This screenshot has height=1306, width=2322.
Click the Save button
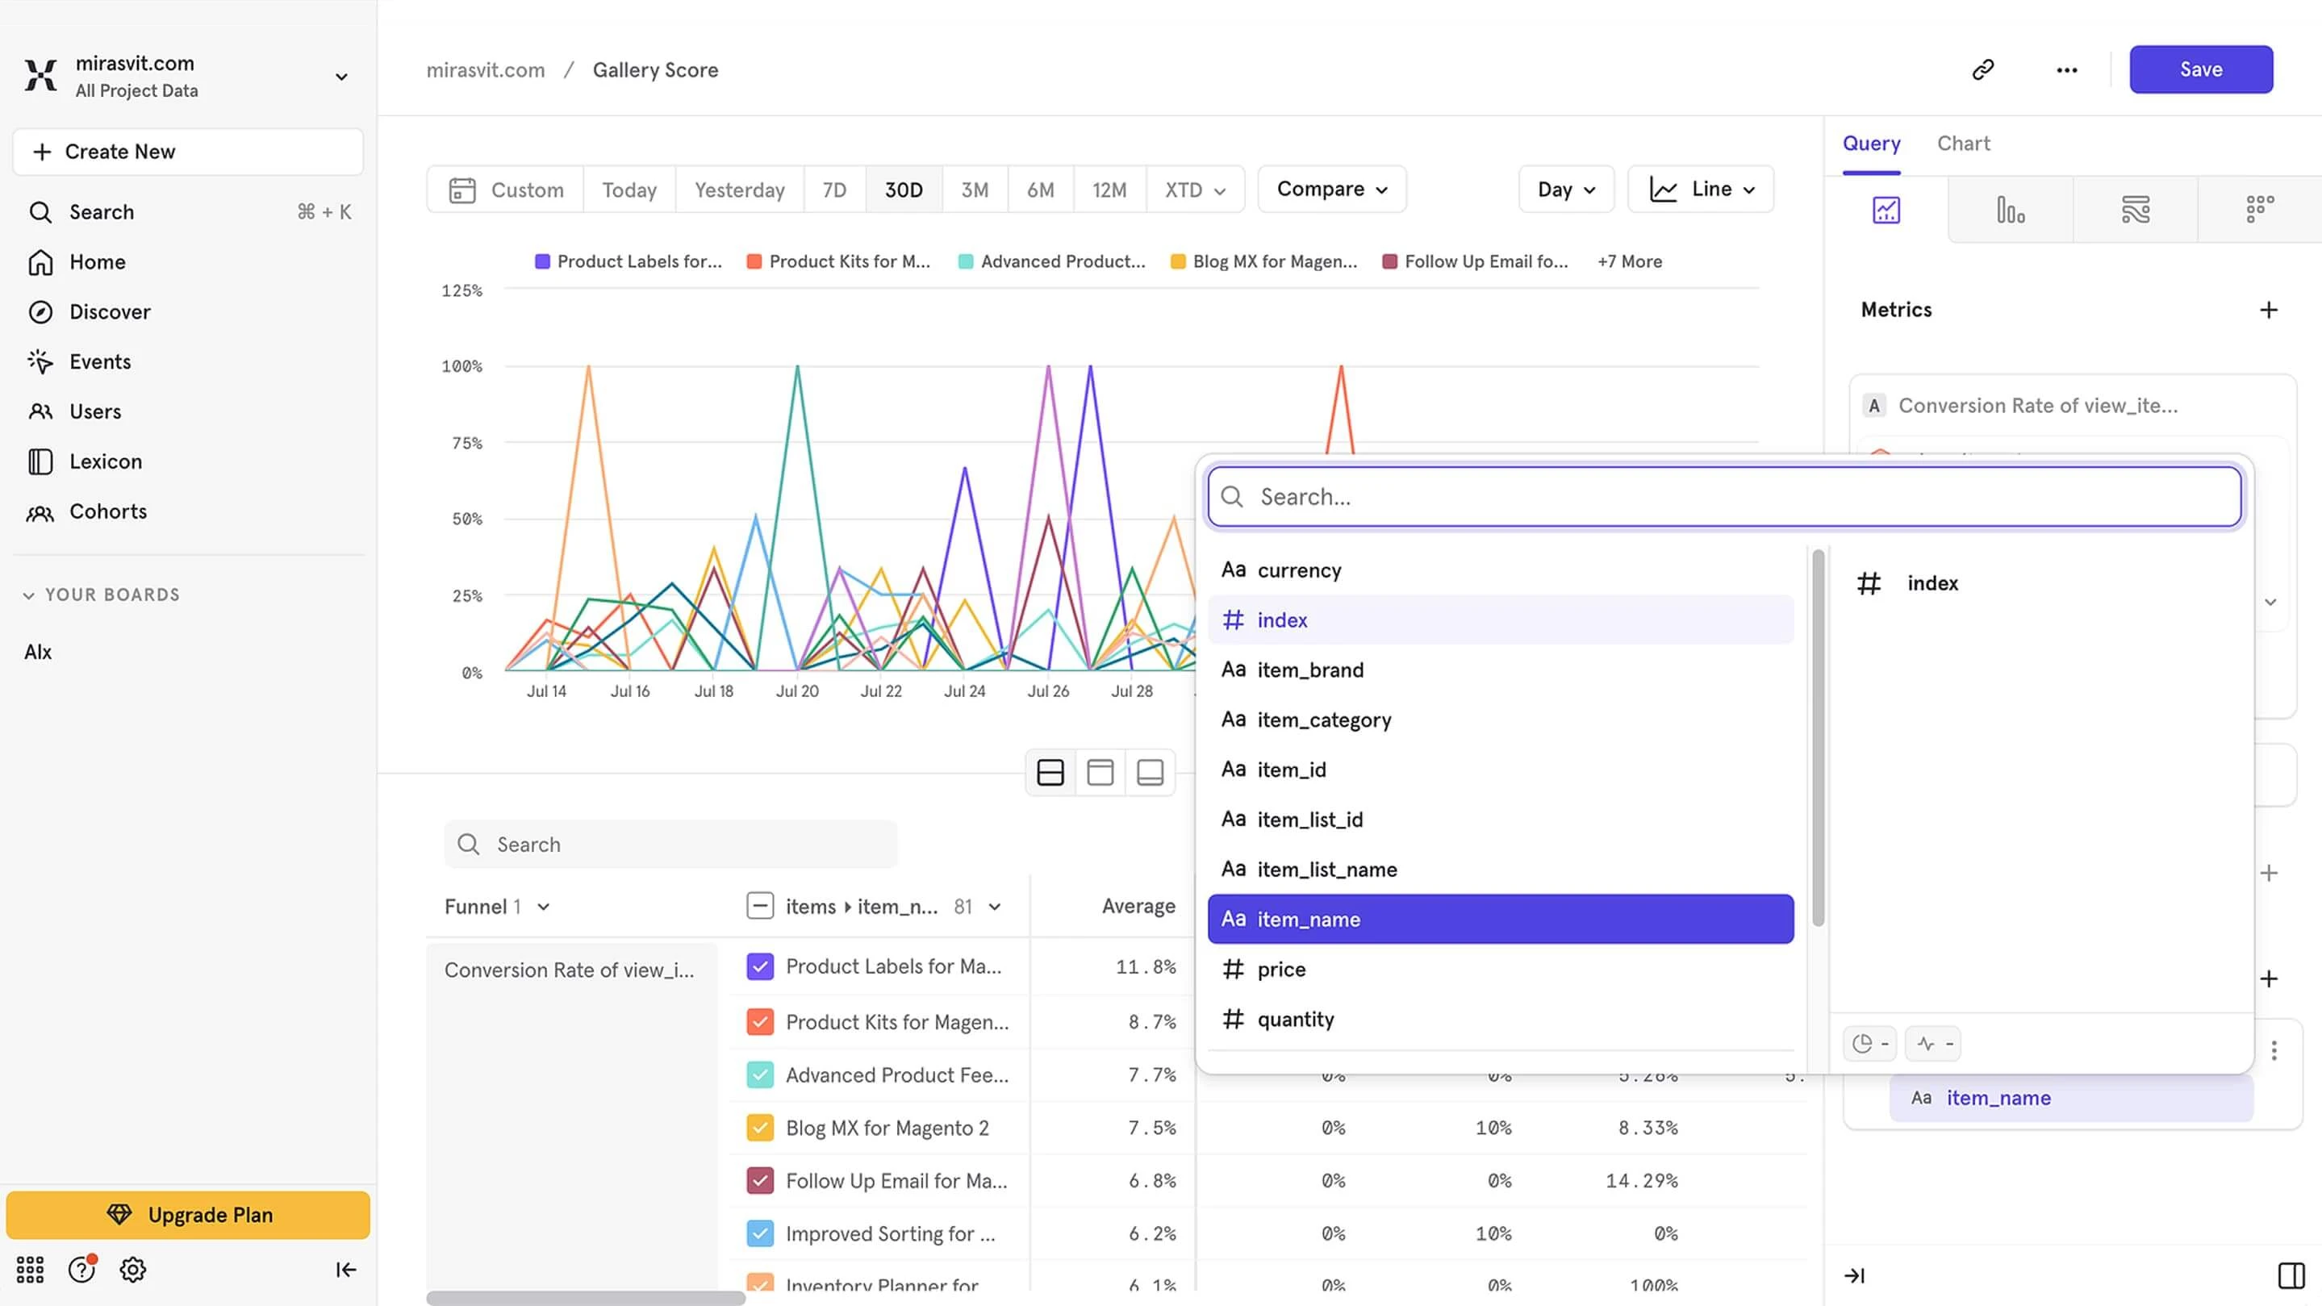click(2200, 69)
